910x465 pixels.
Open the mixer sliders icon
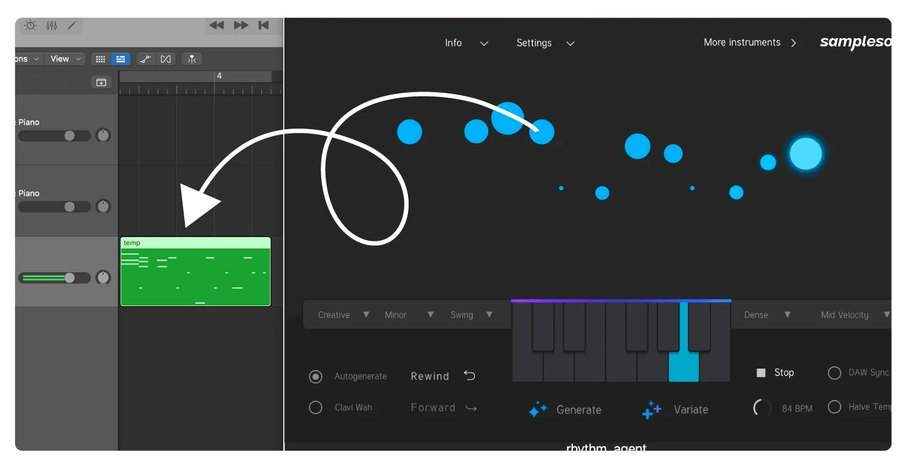coord(52,25)
